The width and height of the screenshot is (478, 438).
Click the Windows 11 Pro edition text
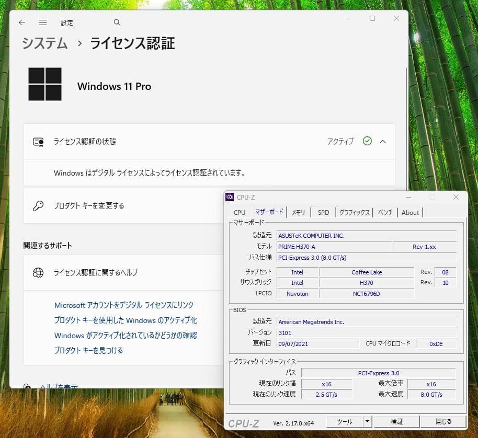coord(114,86)
